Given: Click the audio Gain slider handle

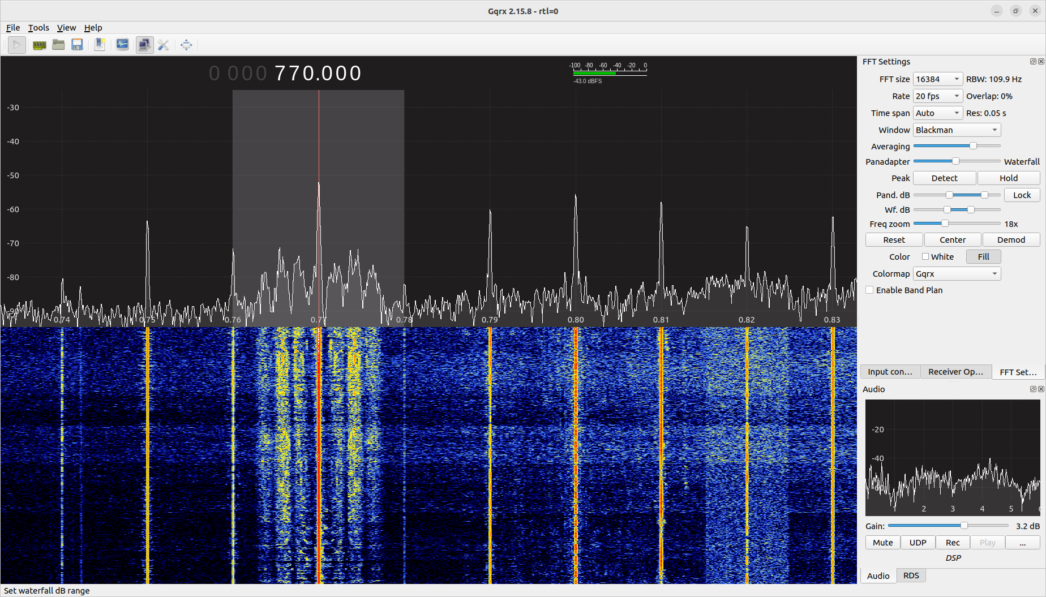Looking at the screenshot, I should (964, 526).
